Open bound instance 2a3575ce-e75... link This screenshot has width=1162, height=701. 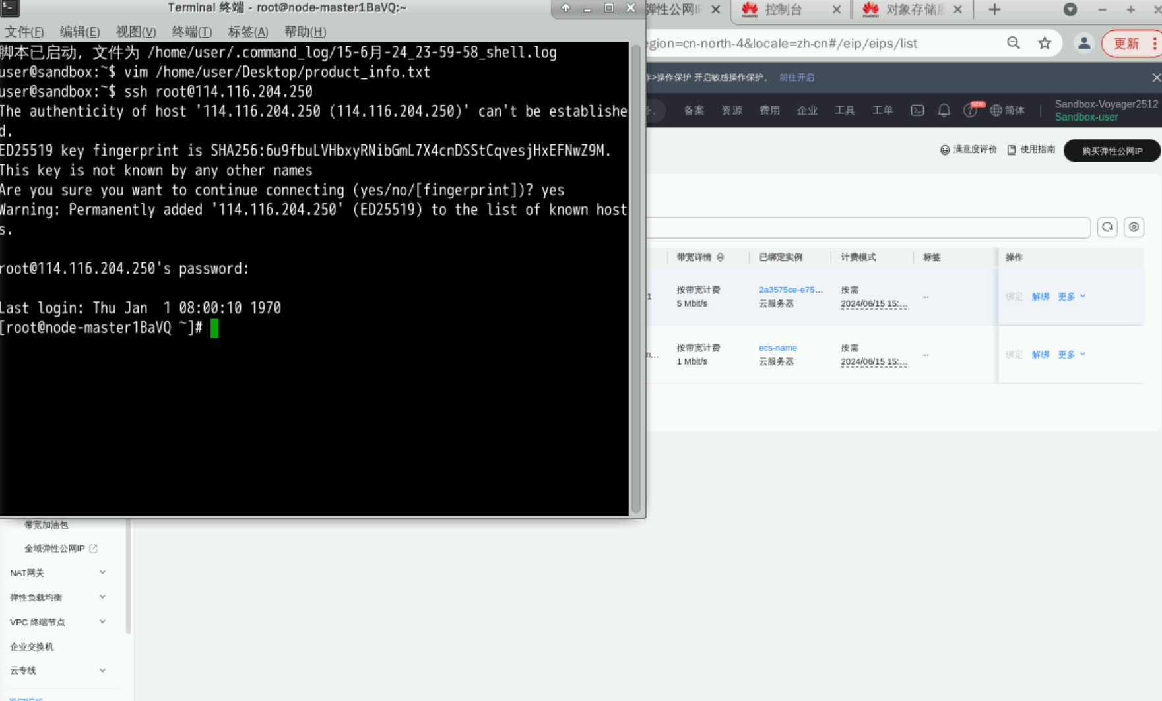point(791,290)
